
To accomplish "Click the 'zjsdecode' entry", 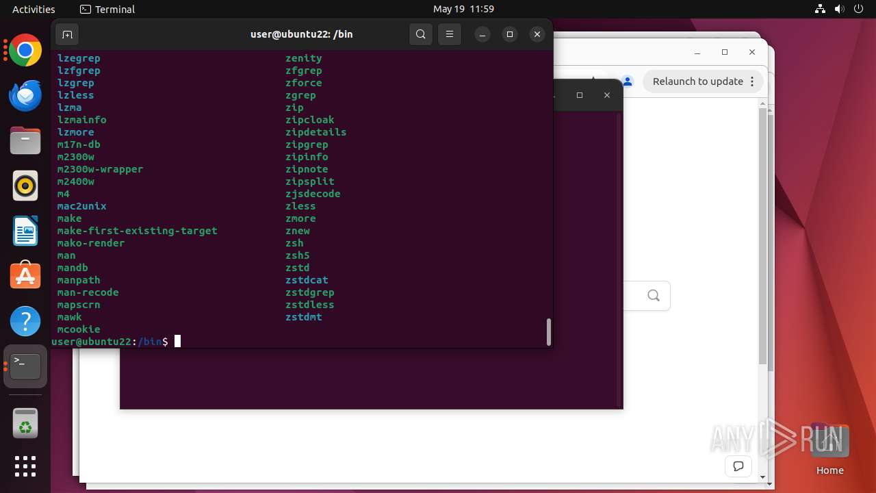I will (x=313, y=194).
